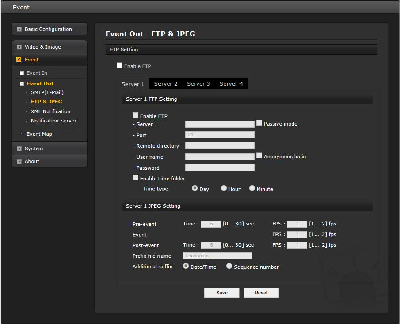This screenshot has height=324, width=400.
Task: Click the Event In tree icon
Action: coord(22,73)
